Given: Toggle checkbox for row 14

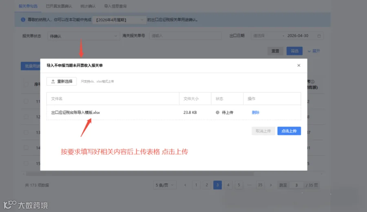Looking at the screenshot, I should click(26, 148).
